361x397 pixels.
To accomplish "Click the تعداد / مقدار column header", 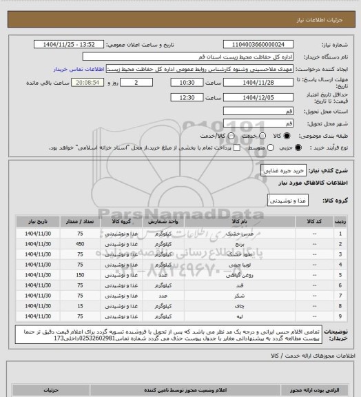I will tap(80, 221).
